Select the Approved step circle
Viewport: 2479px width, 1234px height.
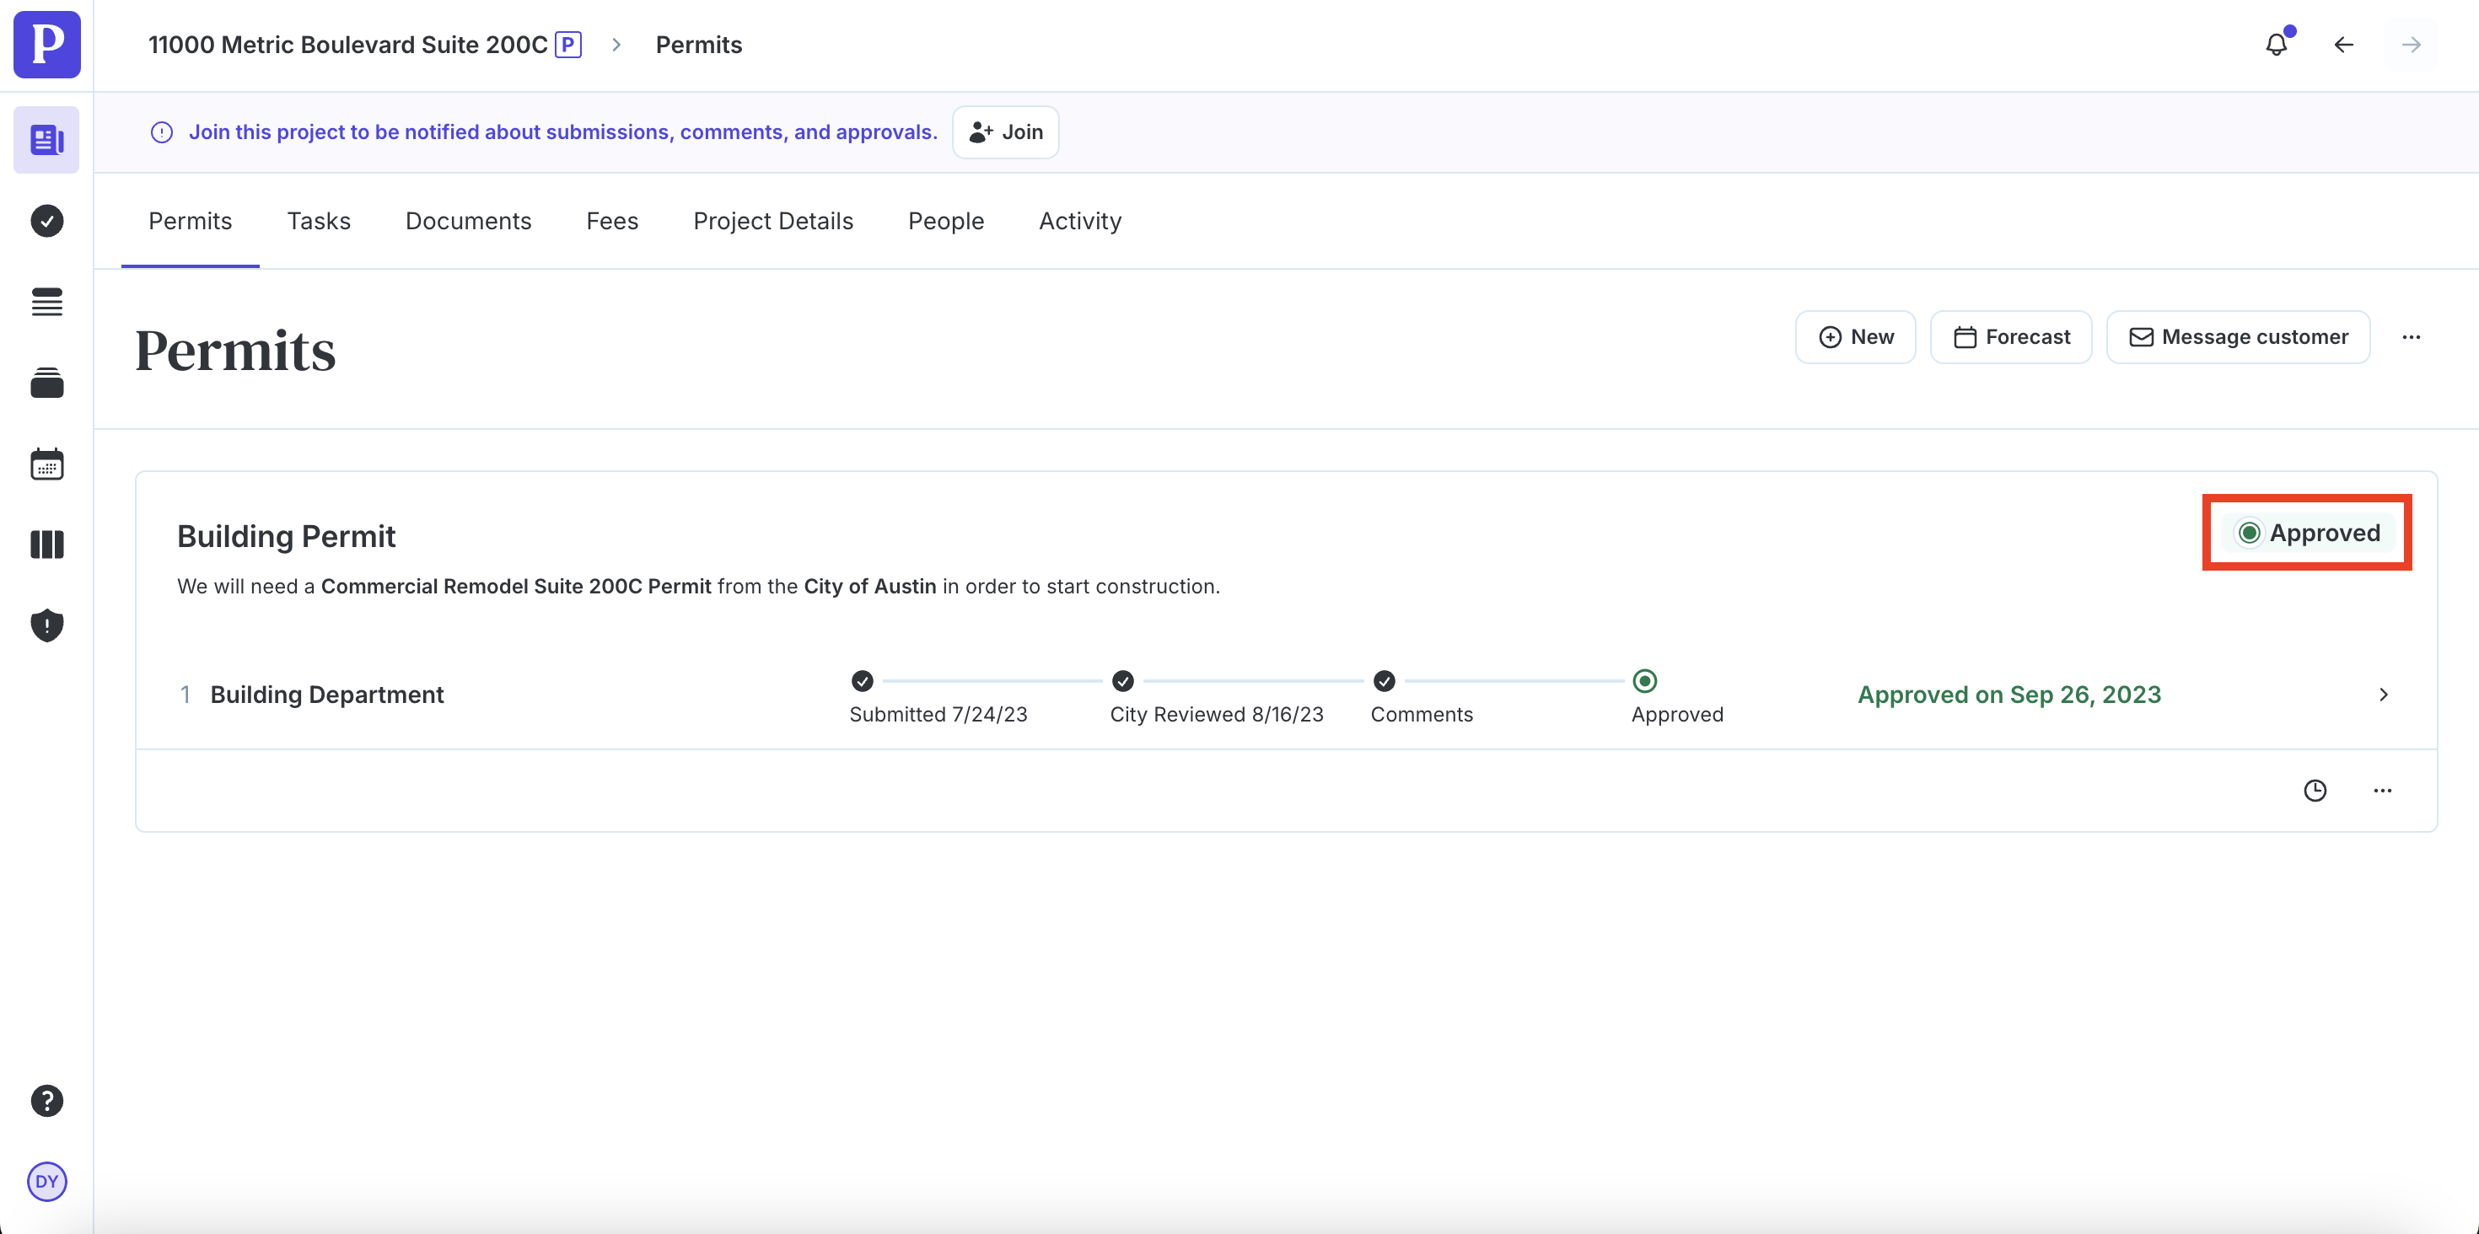(1644, 681)
